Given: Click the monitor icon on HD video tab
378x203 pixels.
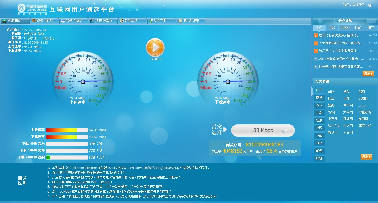Looking at the screenshot, I should click(x=63, y=21).
